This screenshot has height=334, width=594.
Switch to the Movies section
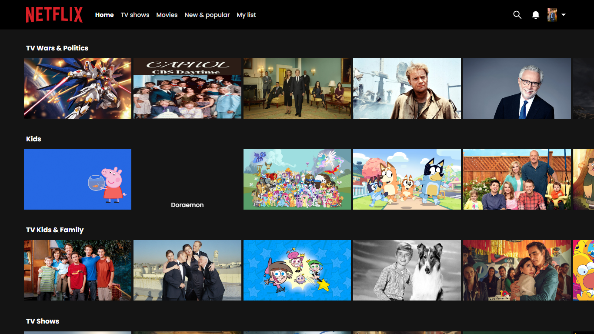click(x=167, y=15)
